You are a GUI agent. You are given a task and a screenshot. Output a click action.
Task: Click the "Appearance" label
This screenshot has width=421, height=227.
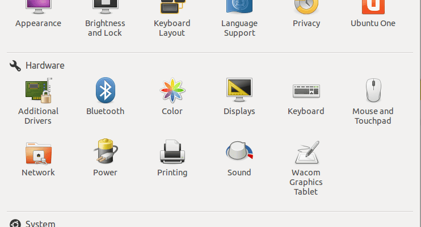pos(39,23)
